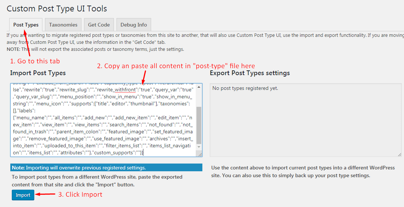Click "No post types registered yet." text
This screenshot has height=207, width=404.
pyautogui.click(x=246, y=88)
